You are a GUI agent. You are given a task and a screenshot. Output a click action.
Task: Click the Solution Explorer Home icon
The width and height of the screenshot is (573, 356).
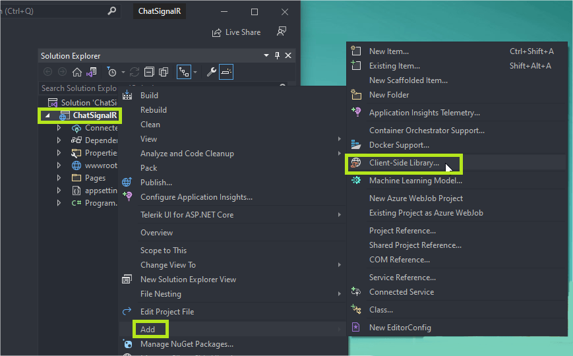76,72
